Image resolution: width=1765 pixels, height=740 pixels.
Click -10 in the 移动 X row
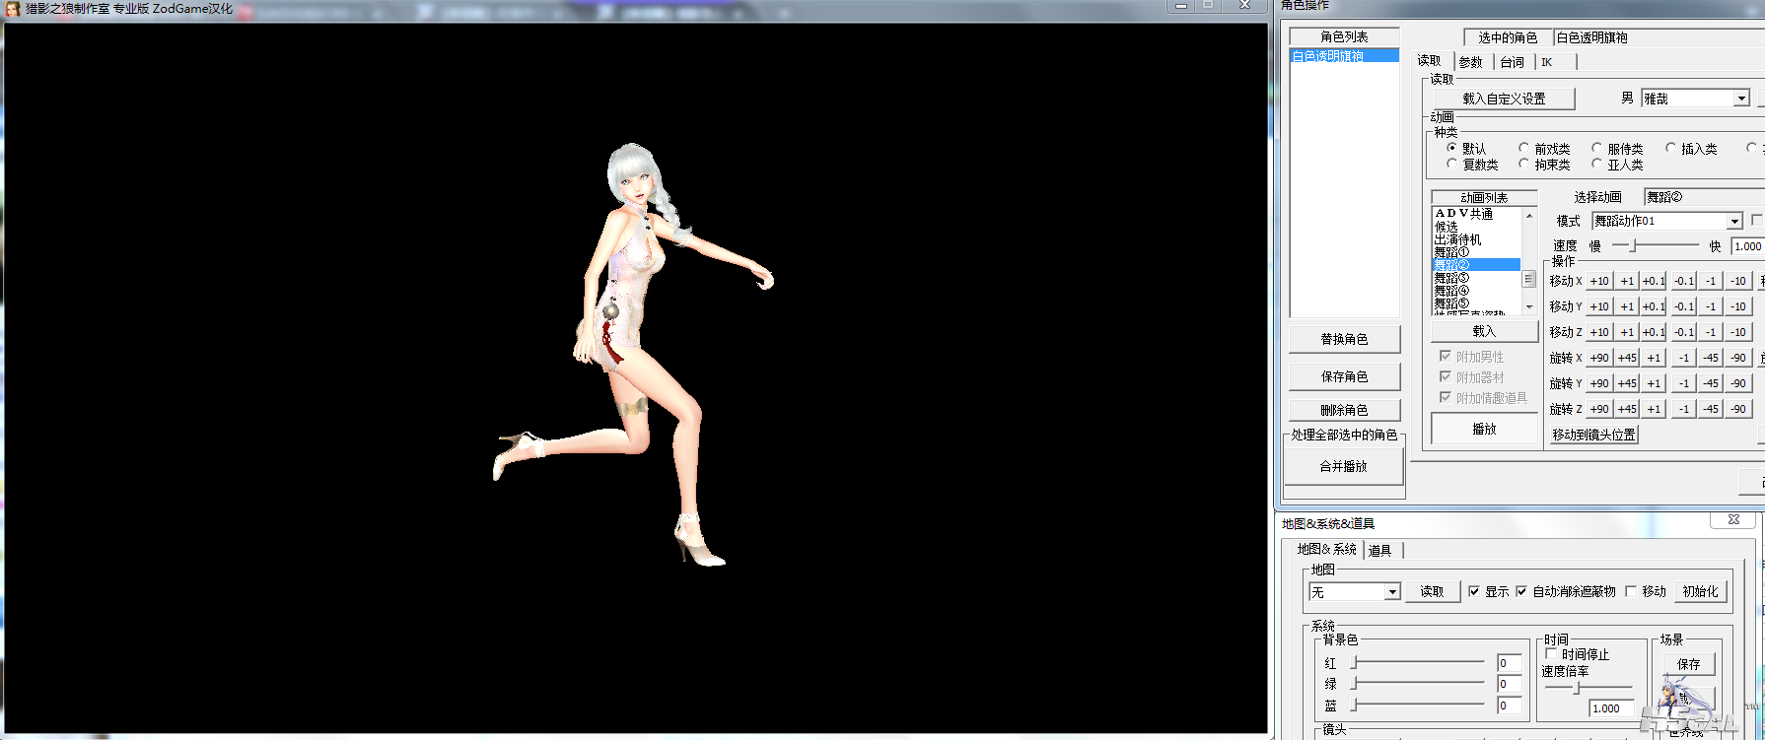(x=1738, y=281)
